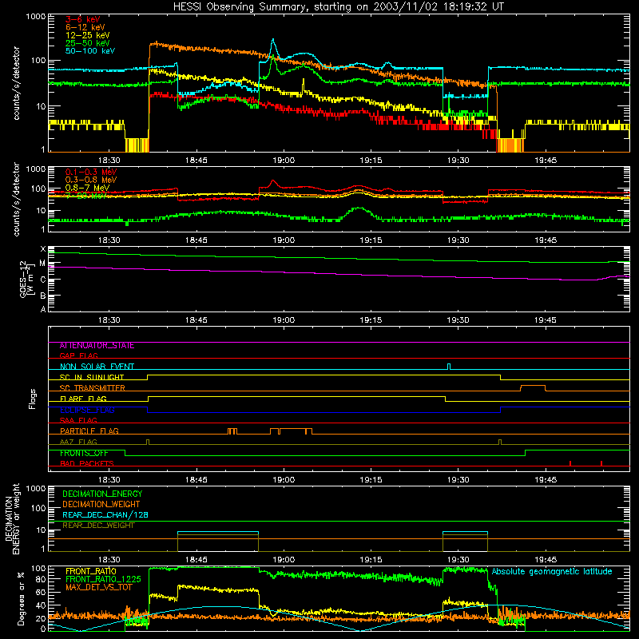Click the 'X' flare class axis label
Screen dimensions: 639x639
(x=43, y=249)
